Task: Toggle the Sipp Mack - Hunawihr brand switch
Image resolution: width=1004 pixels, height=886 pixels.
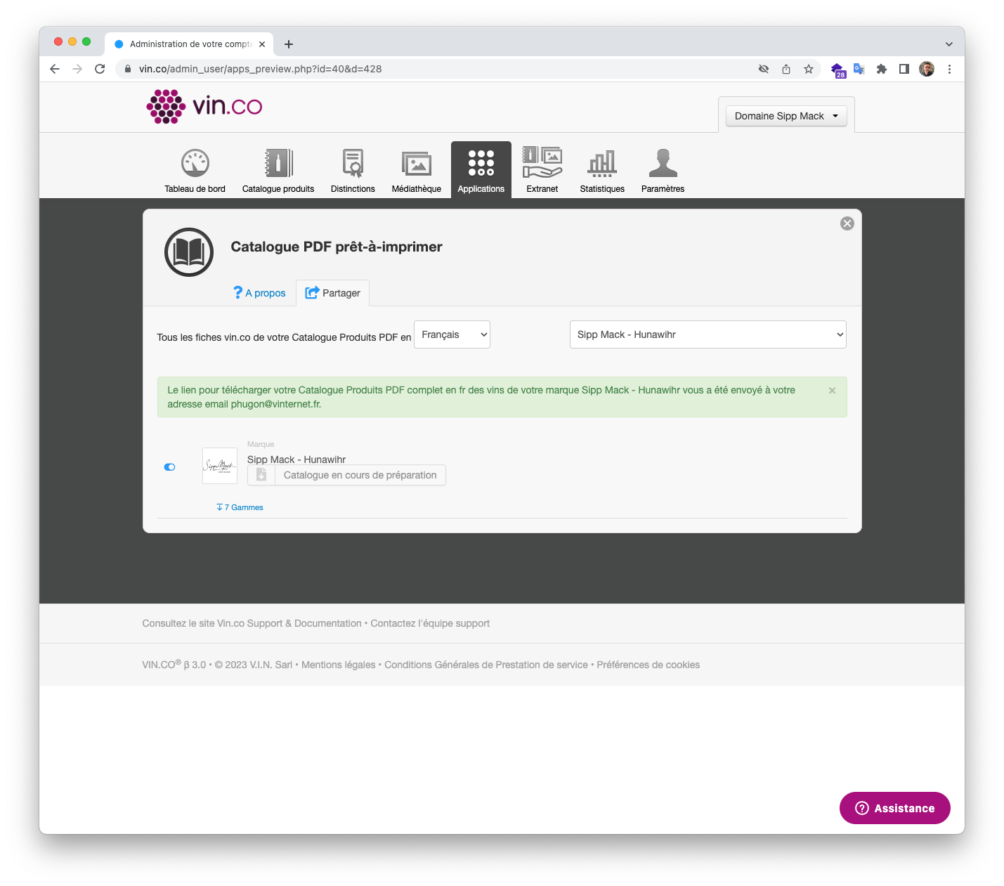Action: coord(169,467)
